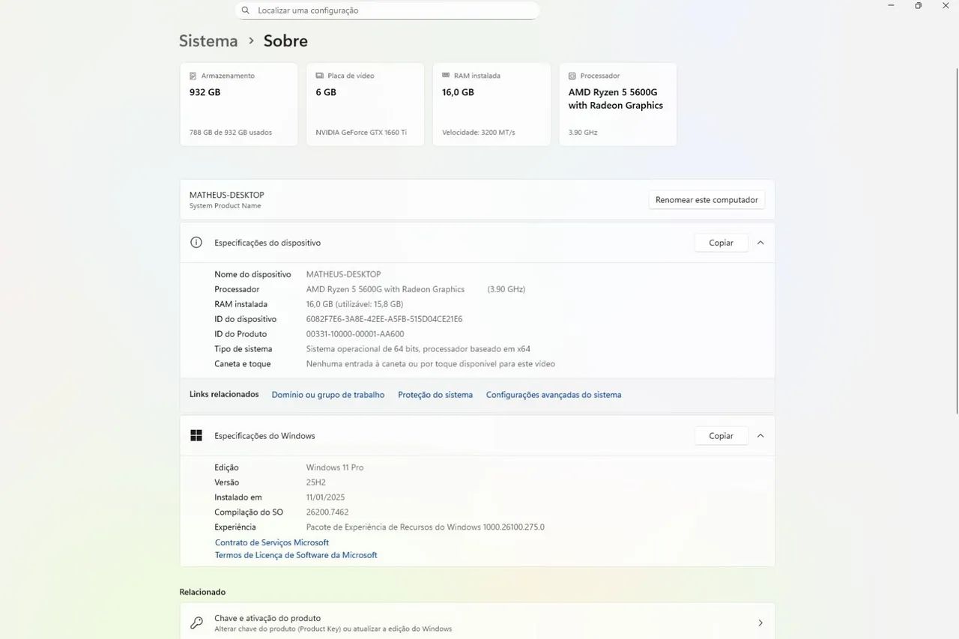The width and height of the screenshot is (959, 639).
Task: Click the product key icon
Action: tap(196, 623)
